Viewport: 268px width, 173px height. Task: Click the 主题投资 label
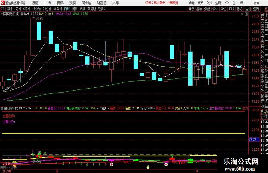click(x=9, y=116)
